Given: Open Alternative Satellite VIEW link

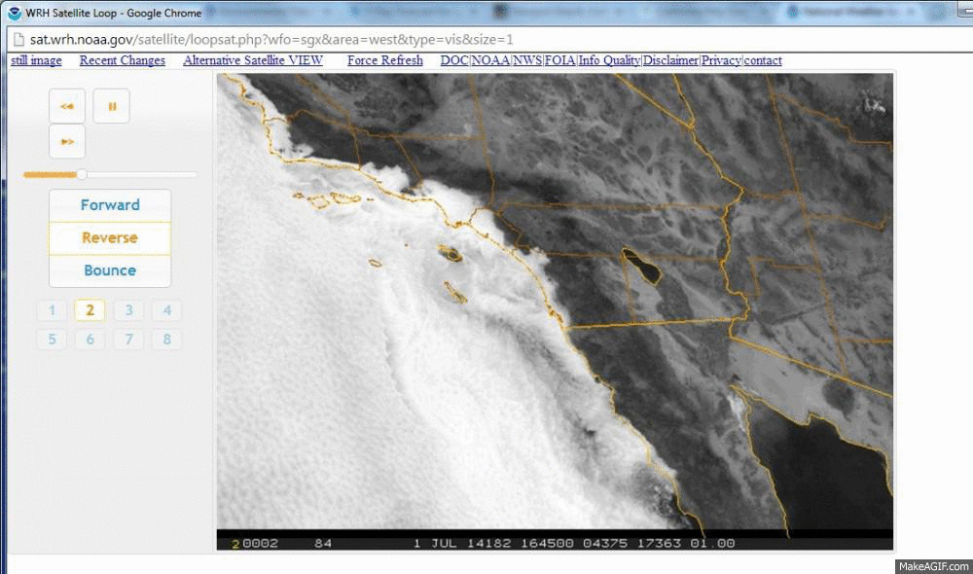Looking at the screenshot, I should point(253,60).
